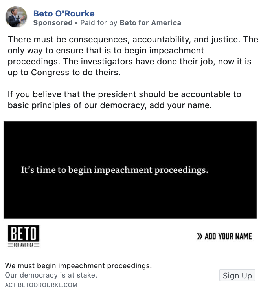The height and width of the screenshot is (294, 261).
Task: Click the FOR AMERICA text under logo
Action: [24, 245]
